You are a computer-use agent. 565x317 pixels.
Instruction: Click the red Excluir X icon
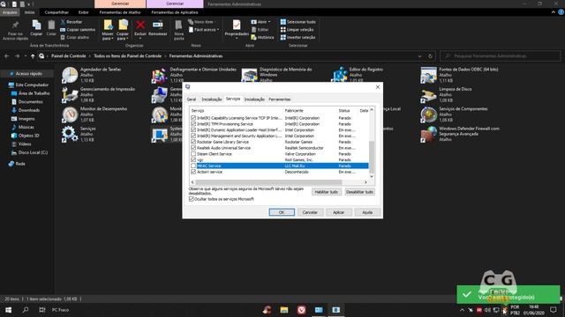[140, 26]
